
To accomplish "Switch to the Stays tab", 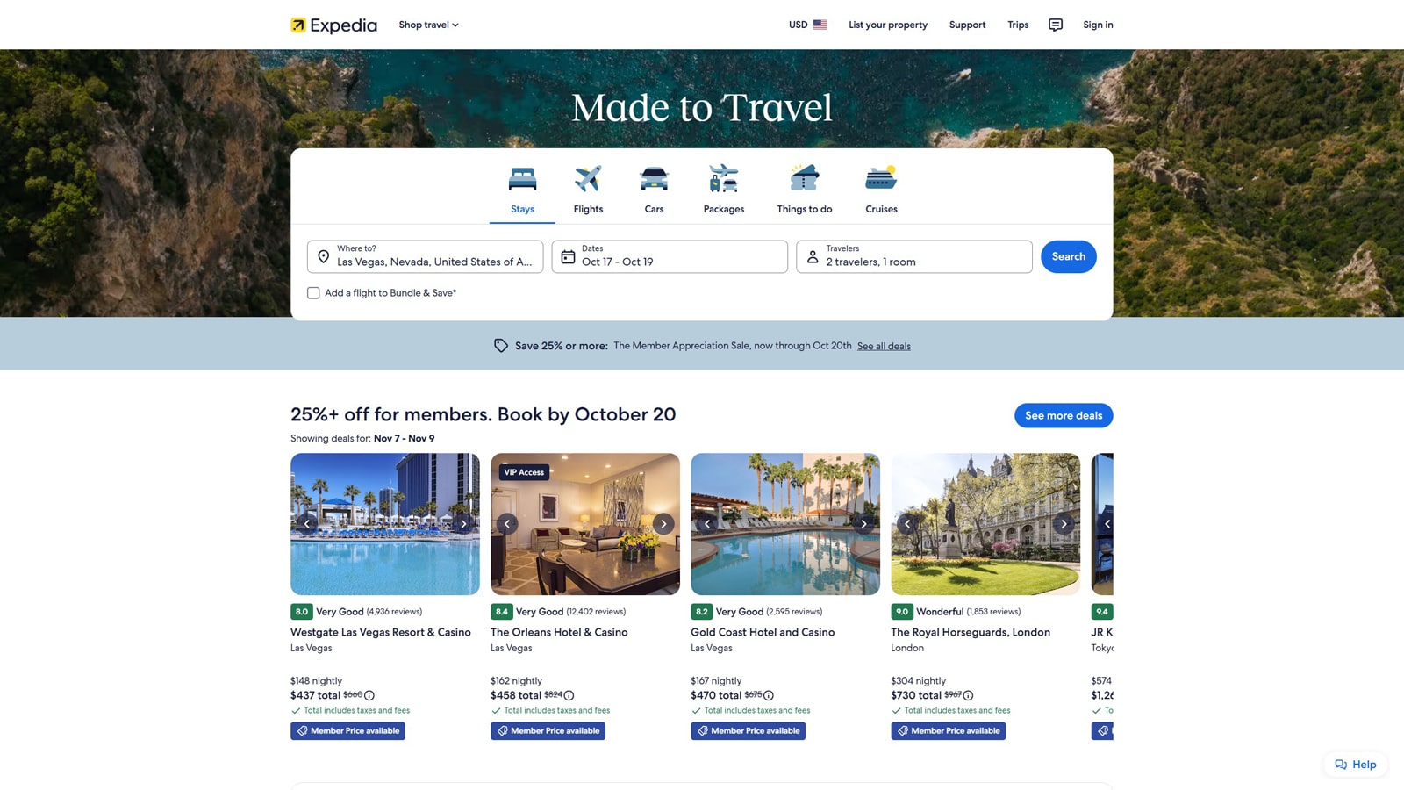I will coord(522,190).
